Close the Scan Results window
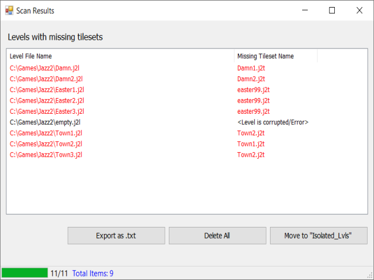374x280 pixels. (x=359, y=10)
